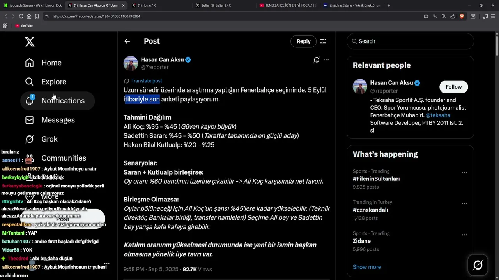The width and height of the screenshot is (499, 280).
Task: Click the Grok icon on Hasan Can Aksu's post
Action: tap(317, 60)
